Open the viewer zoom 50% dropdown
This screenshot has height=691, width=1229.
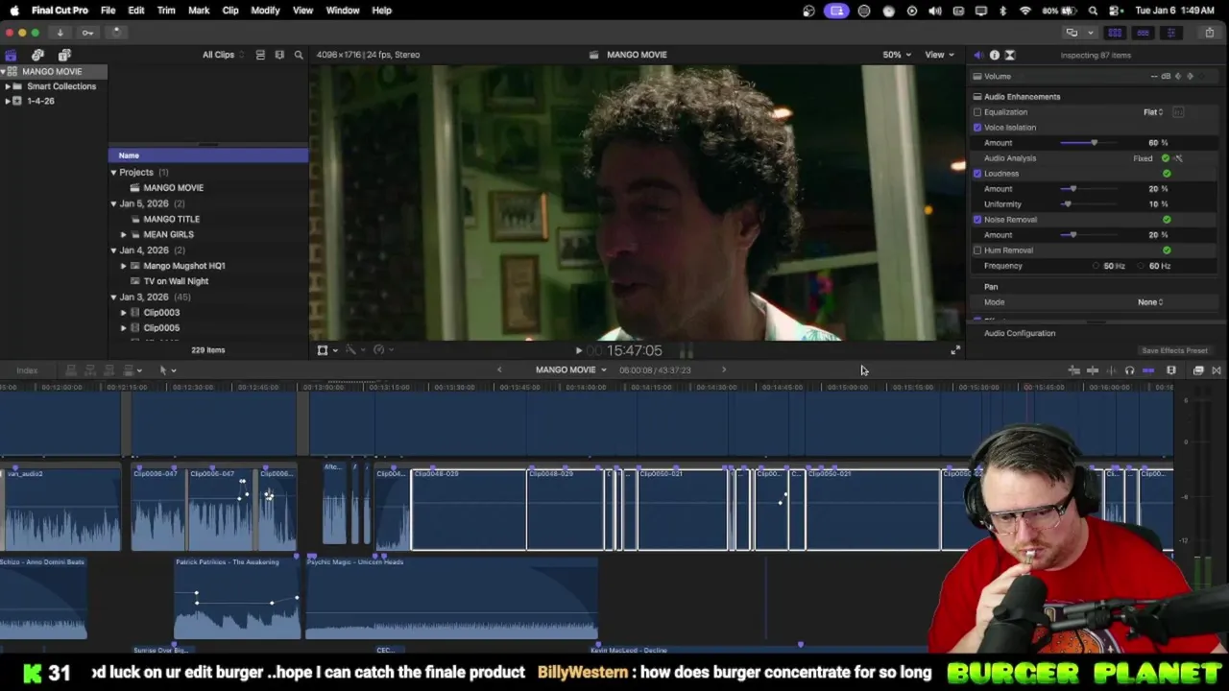tap(897, 55)
